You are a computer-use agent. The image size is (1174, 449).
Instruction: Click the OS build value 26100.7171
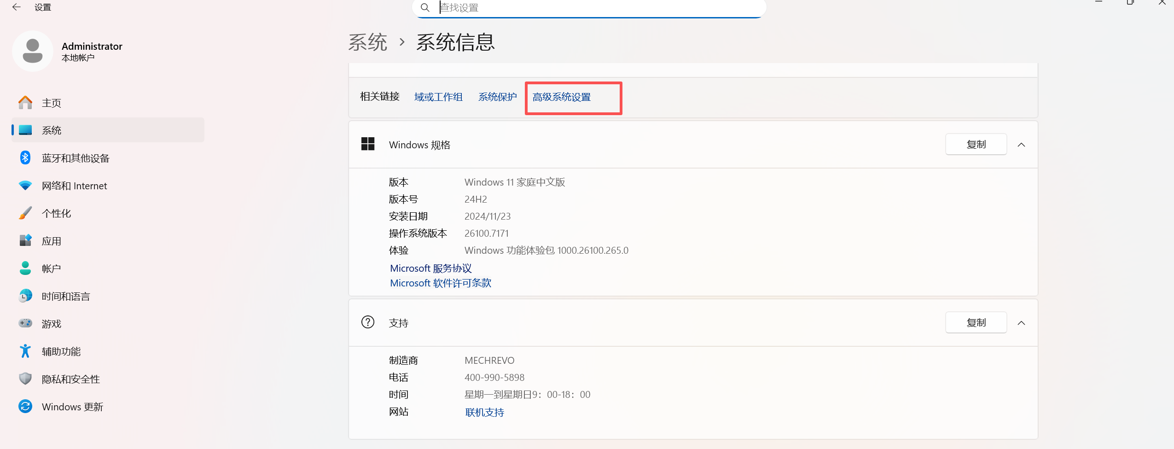coord(487,233)
